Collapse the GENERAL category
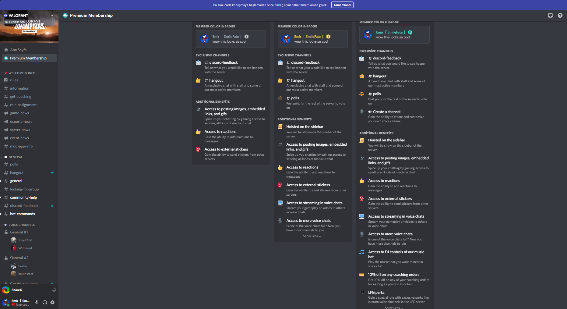The image size is (567, 309). click(x=15, y=157)
